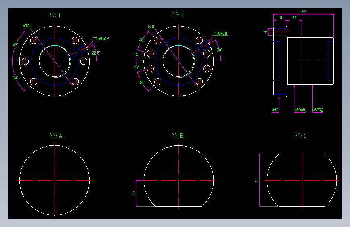Select the lower 45° angle label in view I
The width and height of the screenshot is (350, 227).
(x=15, y=77)
